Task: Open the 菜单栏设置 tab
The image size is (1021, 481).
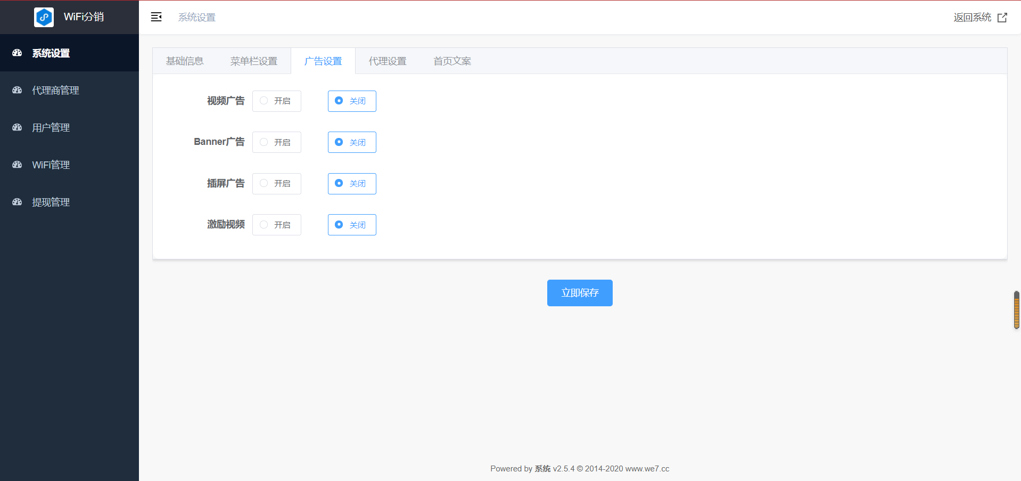Action: pyautogui.click(x=254, y=61)
